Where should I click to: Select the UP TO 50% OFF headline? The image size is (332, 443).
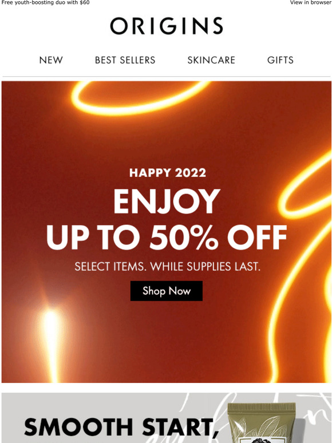click(x=167, y=238)
